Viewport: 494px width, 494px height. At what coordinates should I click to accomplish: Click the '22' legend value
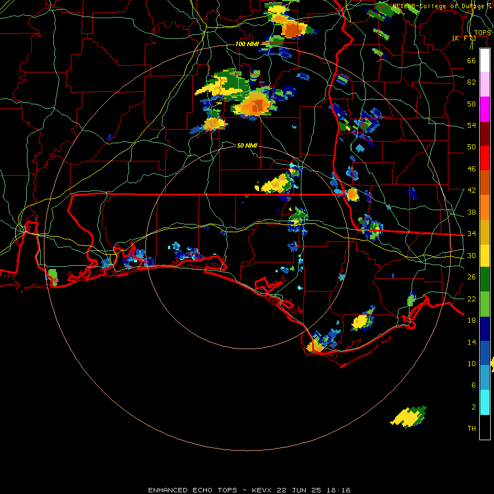point(471,299)
